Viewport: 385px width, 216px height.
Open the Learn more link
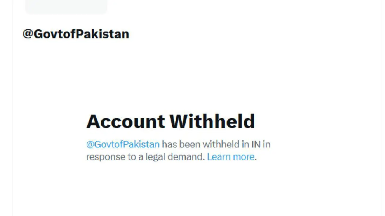(x=231, y=157)
